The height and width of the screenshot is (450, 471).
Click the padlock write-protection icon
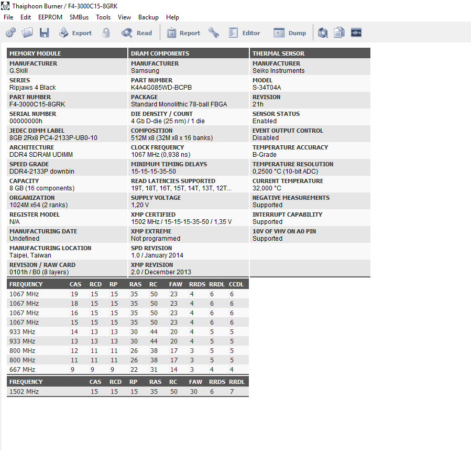[106, 33]
